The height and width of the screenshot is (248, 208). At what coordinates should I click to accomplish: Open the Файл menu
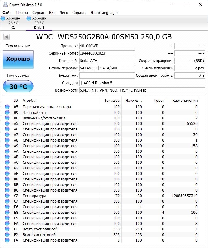click(7, 13)
